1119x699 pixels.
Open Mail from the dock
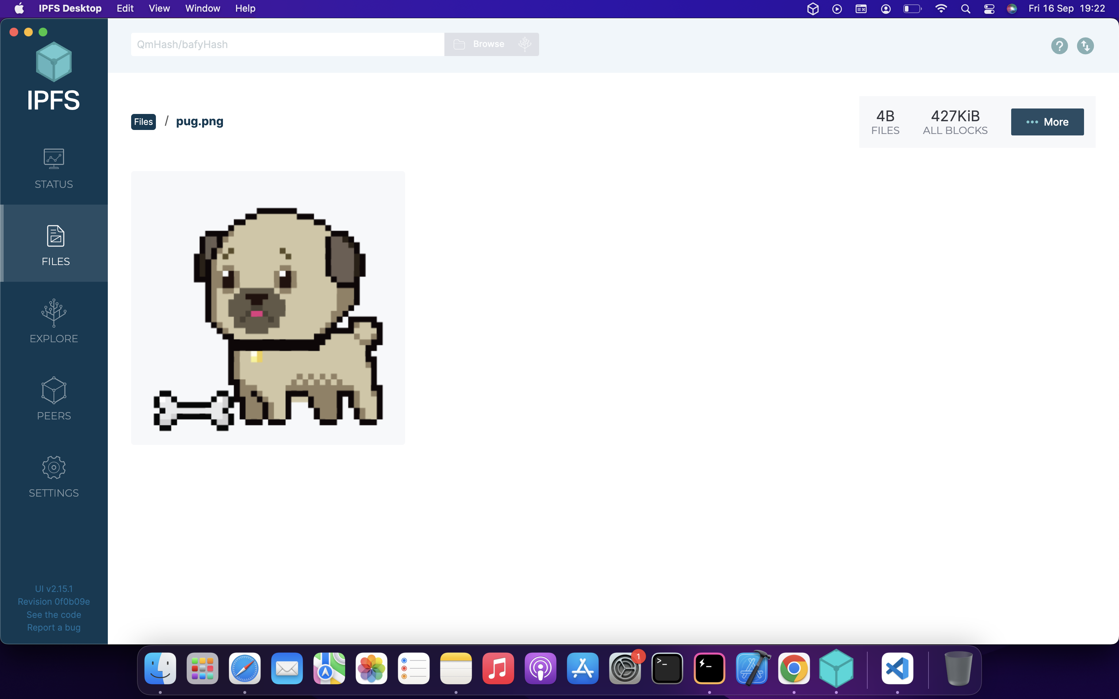287,668
